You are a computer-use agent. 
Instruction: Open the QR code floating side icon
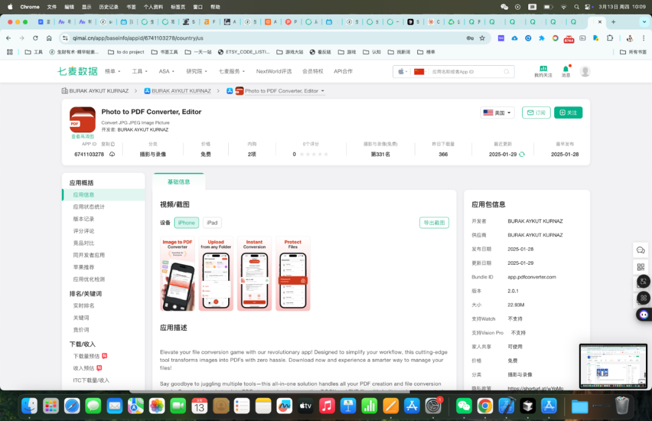pos(641,267)
